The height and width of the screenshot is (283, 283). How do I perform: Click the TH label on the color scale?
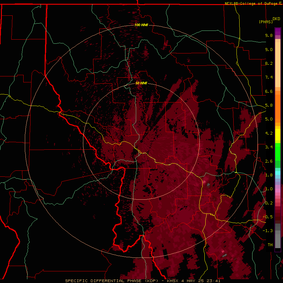(x=270, y=245)
